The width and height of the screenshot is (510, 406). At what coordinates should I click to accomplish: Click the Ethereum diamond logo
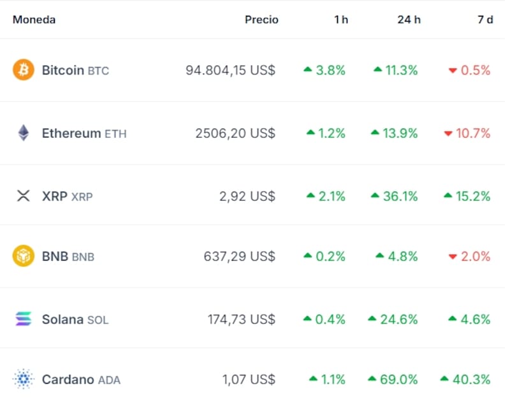pyautogui.click(x=23, y=133)
